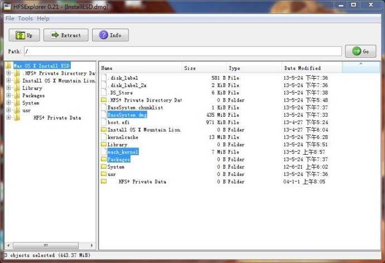Click file icon of BaseSystem.chunklist
Image resolution: width=385 pixels, height=263 pixels.
[104, 107]
